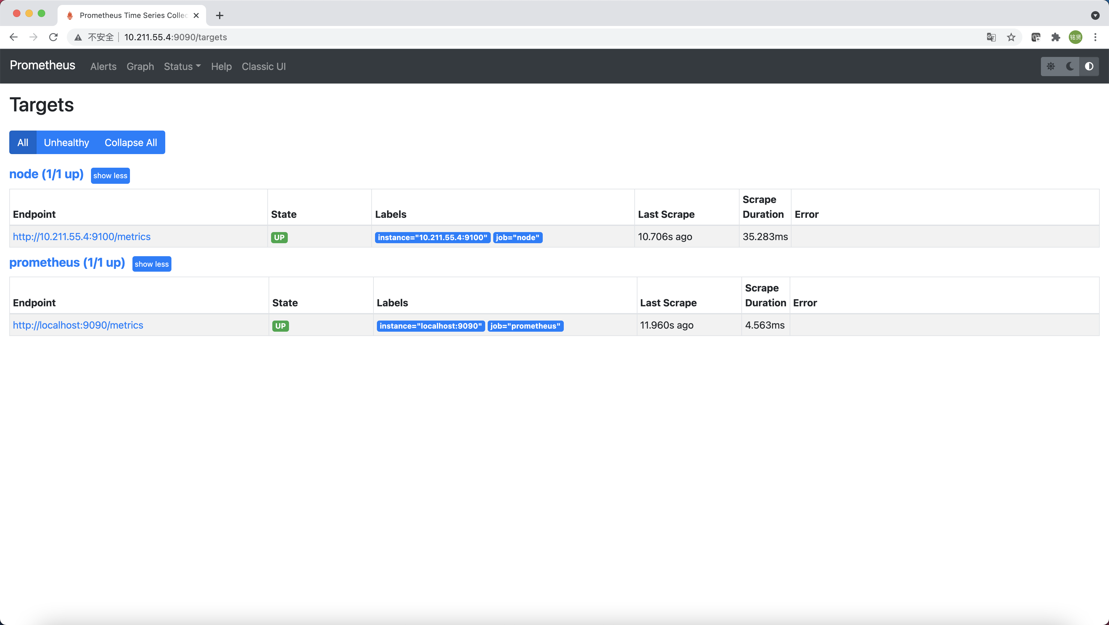Collapse node job with show less
The height and width of the screenshot is (625, 1109).
[110, 176]
